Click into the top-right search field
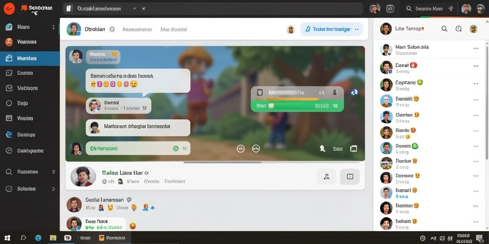Screen dimensions: 489x244 [429, 9]
